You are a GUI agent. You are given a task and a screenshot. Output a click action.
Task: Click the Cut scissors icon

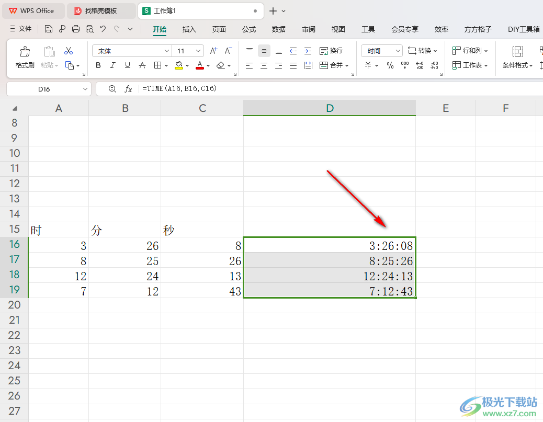click(69, 51)
